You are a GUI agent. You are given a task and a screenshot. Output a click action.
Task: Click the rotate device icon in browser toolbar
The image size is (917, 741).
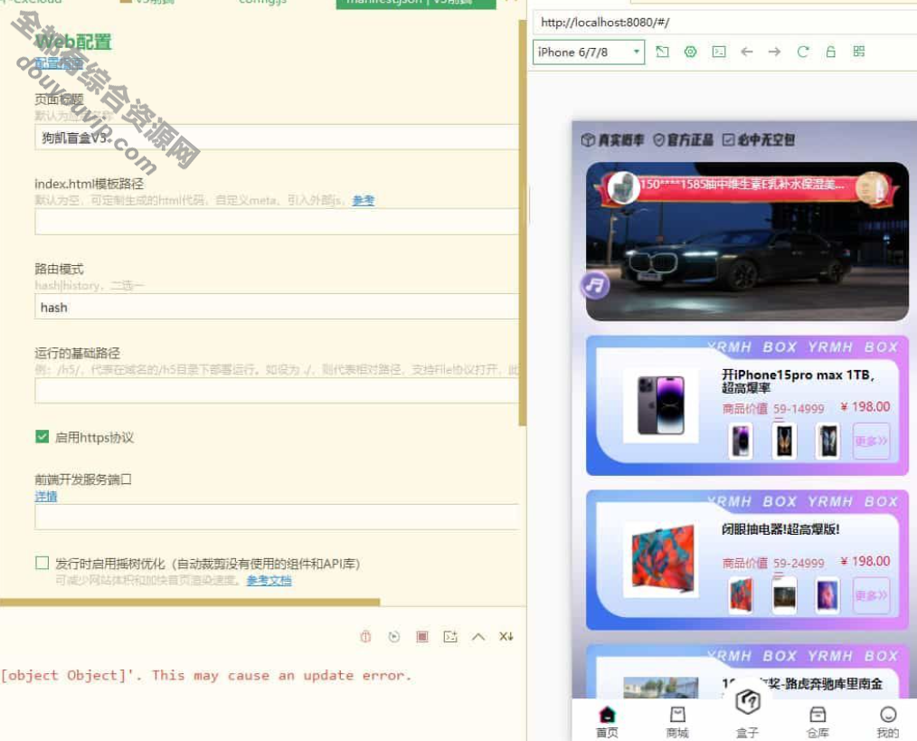[x=662, y=52]
